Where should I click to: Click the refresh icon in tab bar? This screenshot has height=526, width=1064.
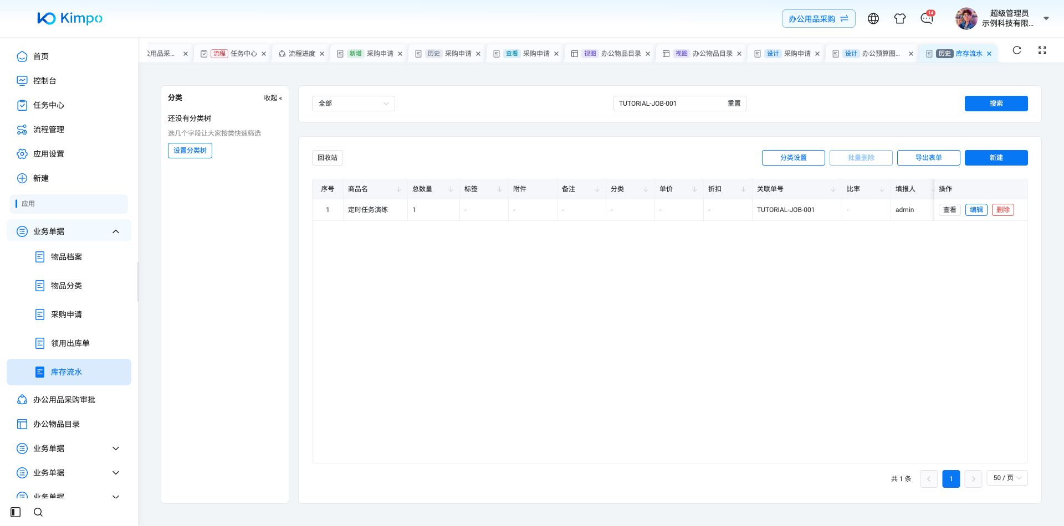[1017, 50]
